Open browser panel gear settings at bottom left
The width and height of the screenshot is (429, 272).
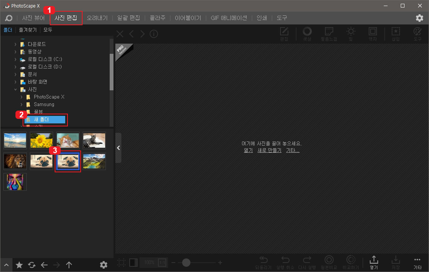pos(103,265)
